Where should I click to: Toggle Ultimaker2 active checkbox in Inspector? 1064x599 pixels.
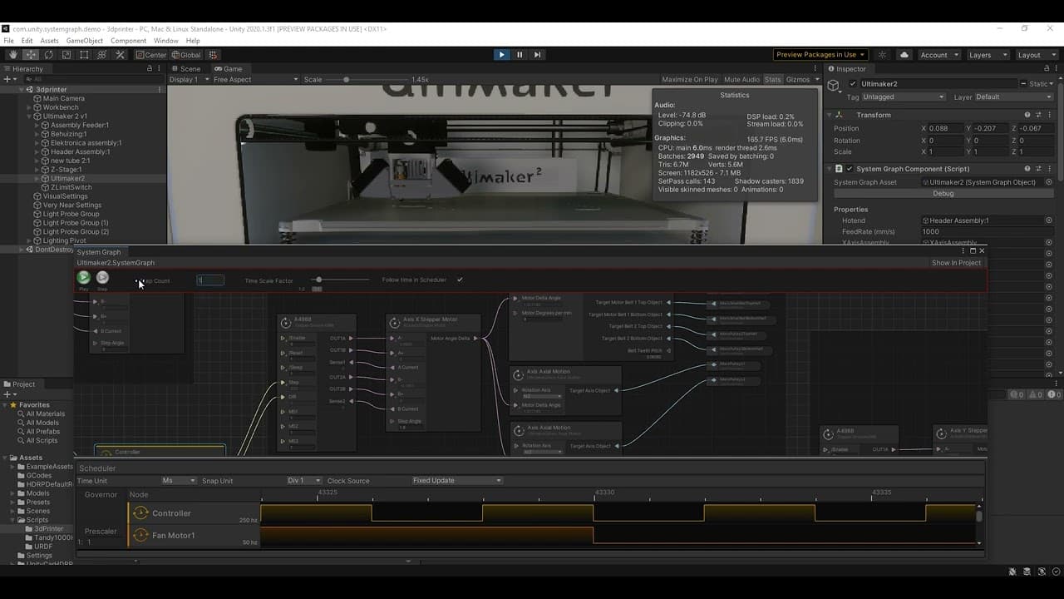(853, 84)
